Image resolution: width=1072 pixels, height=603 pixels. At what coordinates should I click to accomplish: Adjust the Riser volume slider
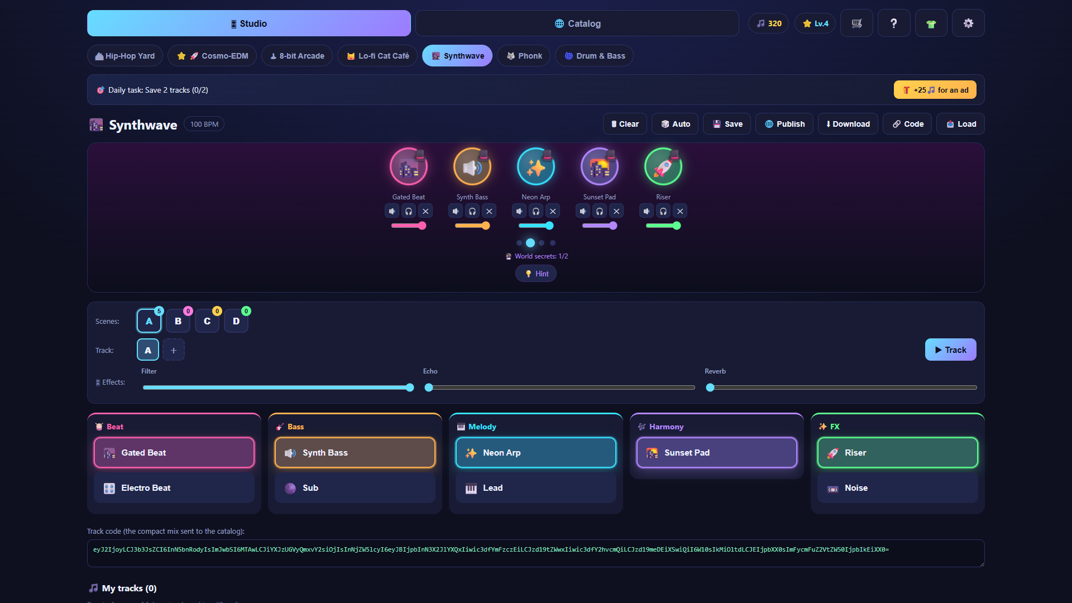point(663,226)
